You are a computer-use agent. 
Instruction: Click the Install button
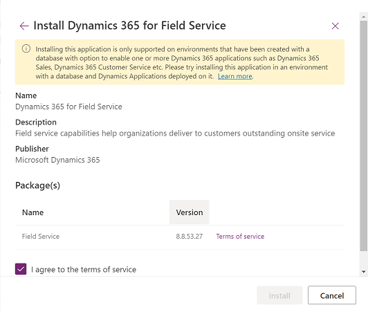click(x=279, y=295)
